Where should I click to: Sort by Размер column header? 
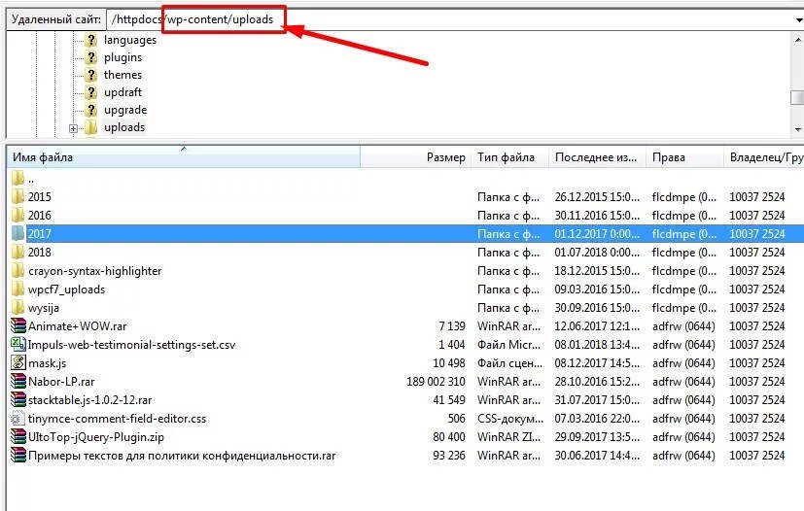point(416,157)
